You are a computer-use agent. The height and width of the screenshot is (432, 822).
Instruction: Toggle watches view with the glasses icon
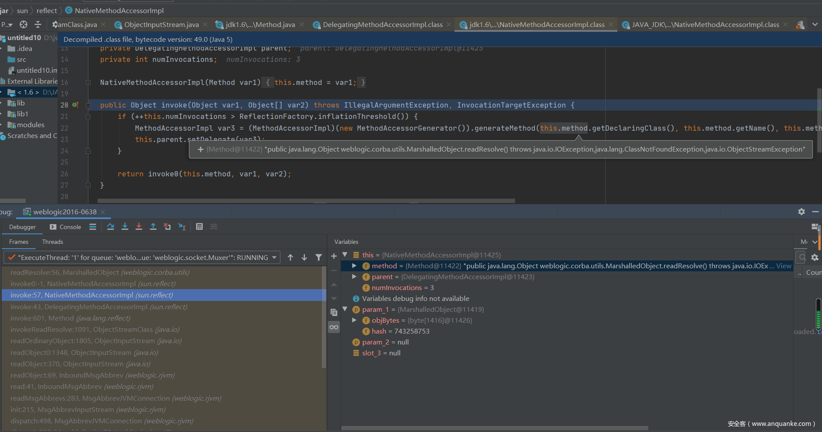[x=334, y=327]
